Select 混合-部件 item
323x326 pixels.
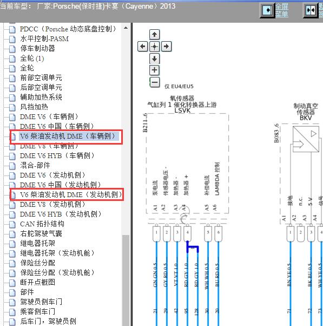35,166
